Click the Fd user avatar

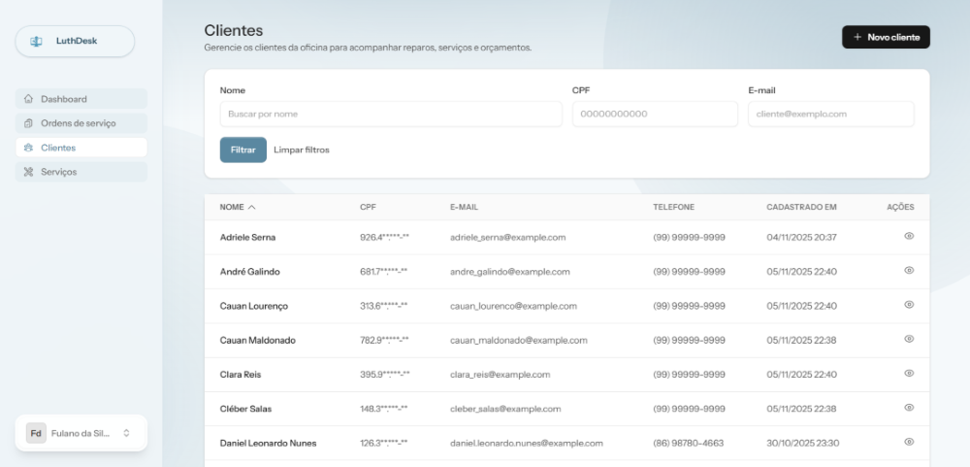36,433
